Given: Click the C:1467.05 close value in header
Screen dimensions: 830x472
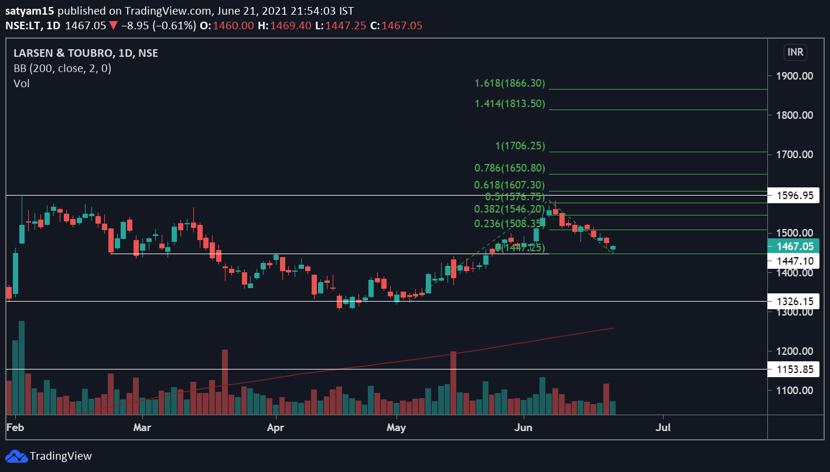Looking at the screenshot, I should (396, 26).
